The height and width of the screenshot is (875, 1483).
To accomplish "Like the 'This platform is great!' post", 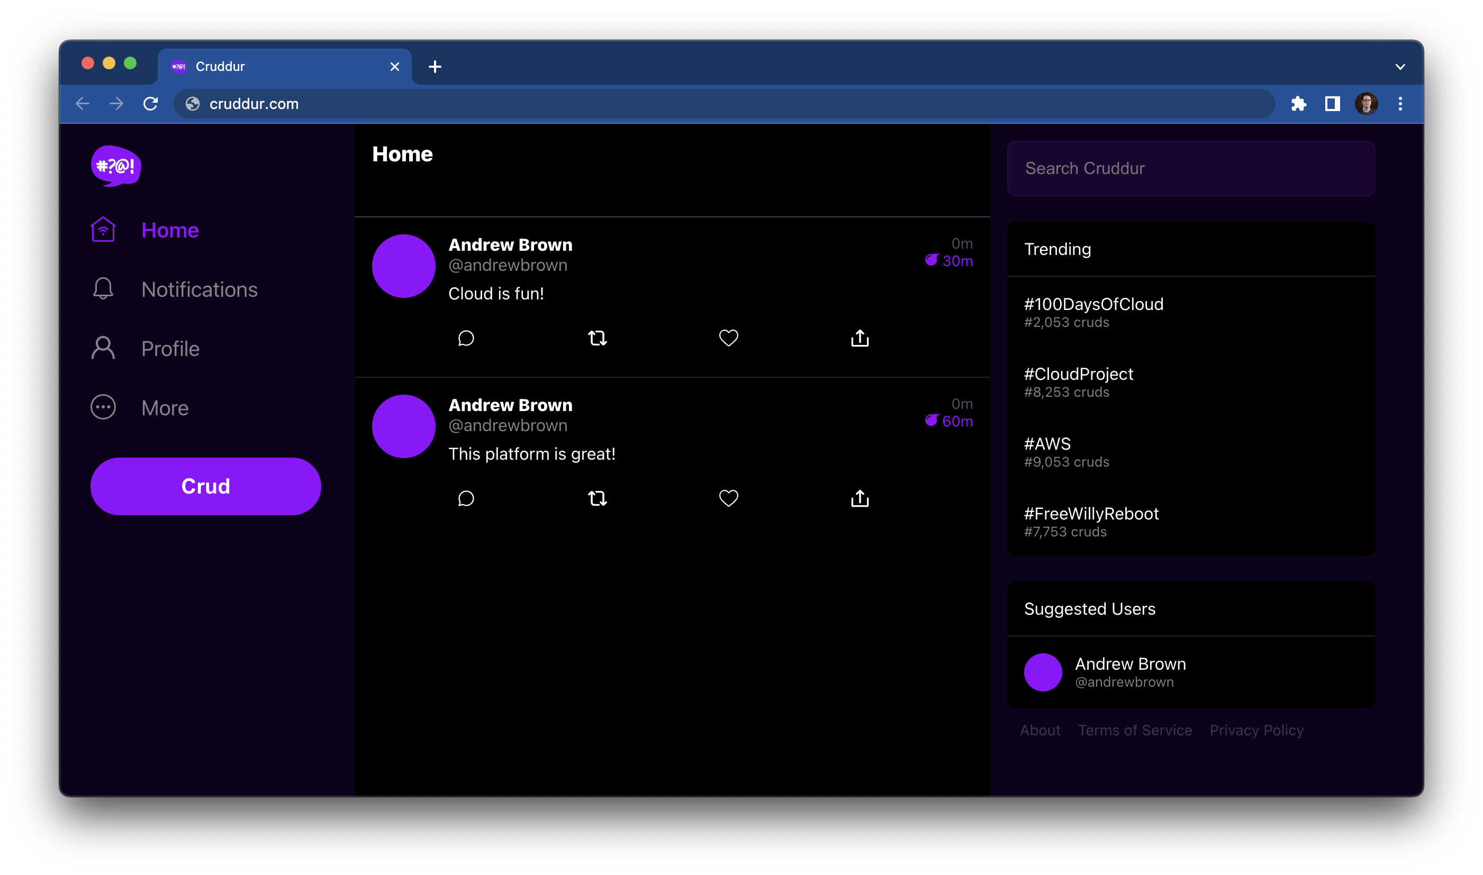I will [x=728, y=498].
